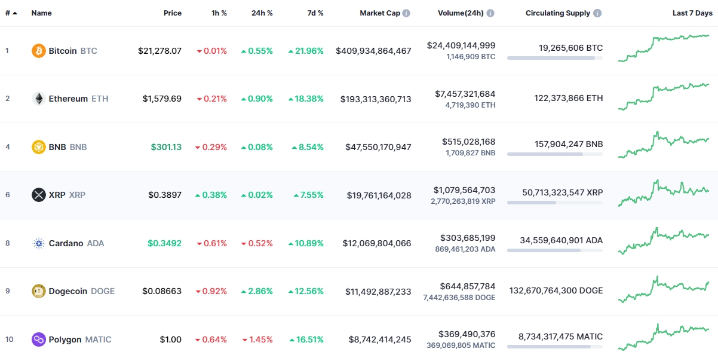Viewport: 718px width, 361px height.
Task: Open the XRP coin page link
Action: pos(67,195)
